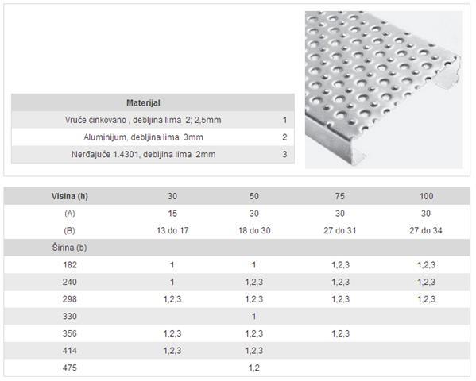
Task: Click the Visina (h) header cell
Action: click(69, 196)
